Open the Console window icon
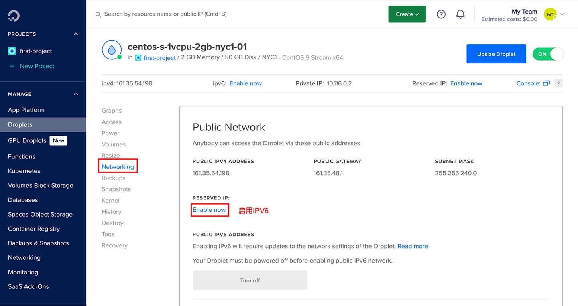 click(x=546, y=83)
